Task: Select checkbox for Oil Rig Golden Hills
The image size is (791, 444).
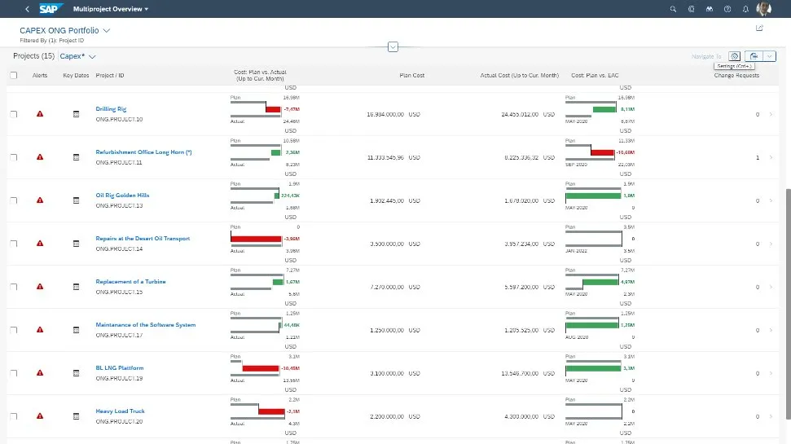Action: pyautogui.click(x=13, y=200)
